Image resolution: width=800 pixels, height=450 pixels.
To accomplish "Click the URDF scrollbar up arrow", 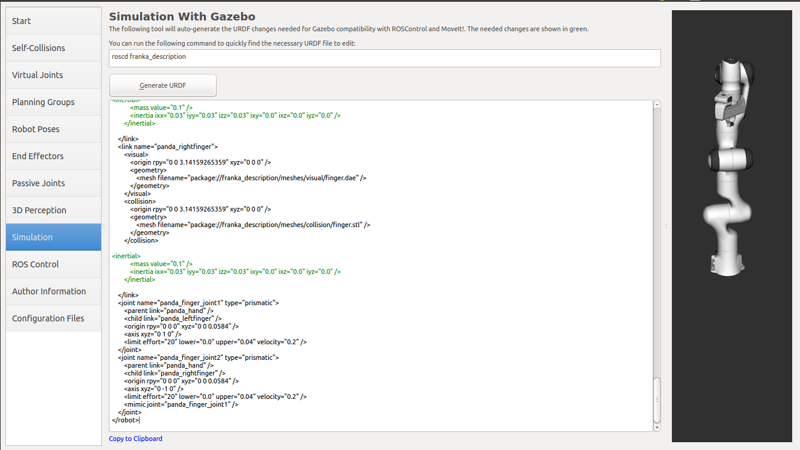I will [x=657, y=105].
